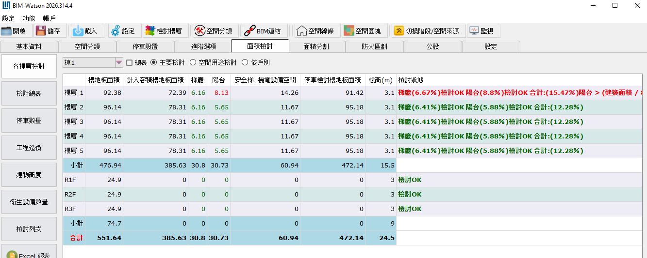Click the 樓高(m) column header
Screen dimensions: 647x258
click(381, 80)
